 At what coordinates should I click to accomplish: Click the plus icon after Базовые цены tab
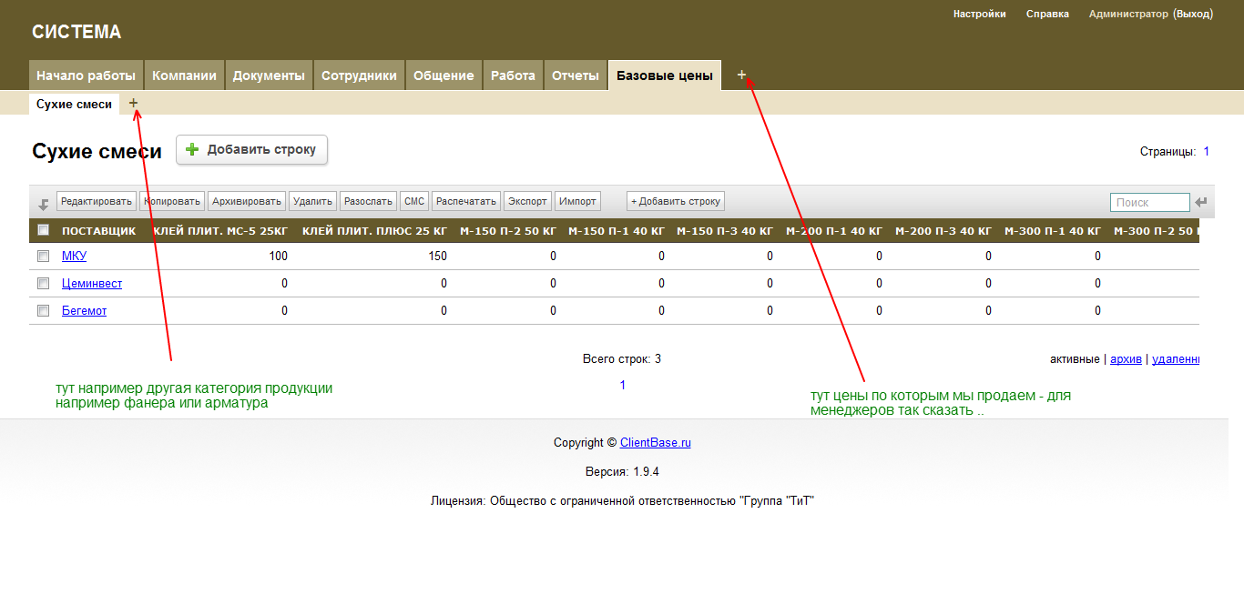[x=741, y=75]
